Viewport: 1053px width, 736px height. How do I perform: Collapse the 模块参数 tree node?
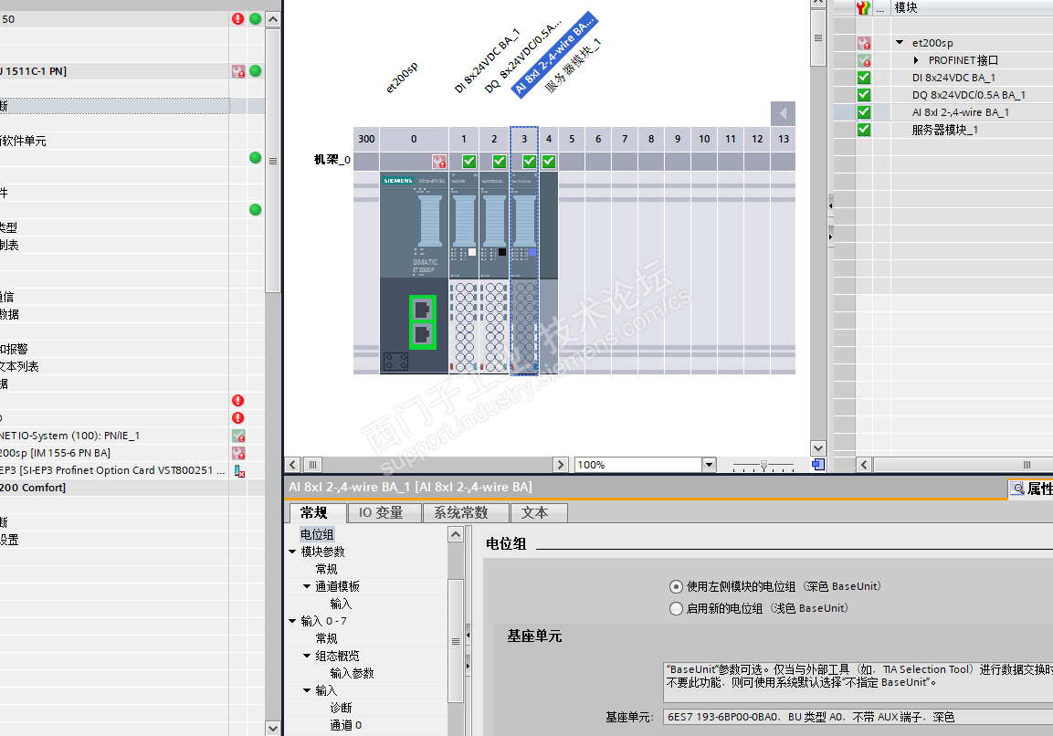(292, 552)
